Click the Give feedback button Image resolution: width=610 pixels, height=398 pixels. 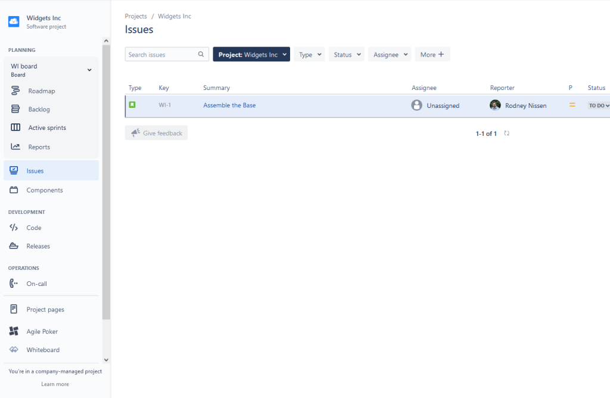(156, 133)
